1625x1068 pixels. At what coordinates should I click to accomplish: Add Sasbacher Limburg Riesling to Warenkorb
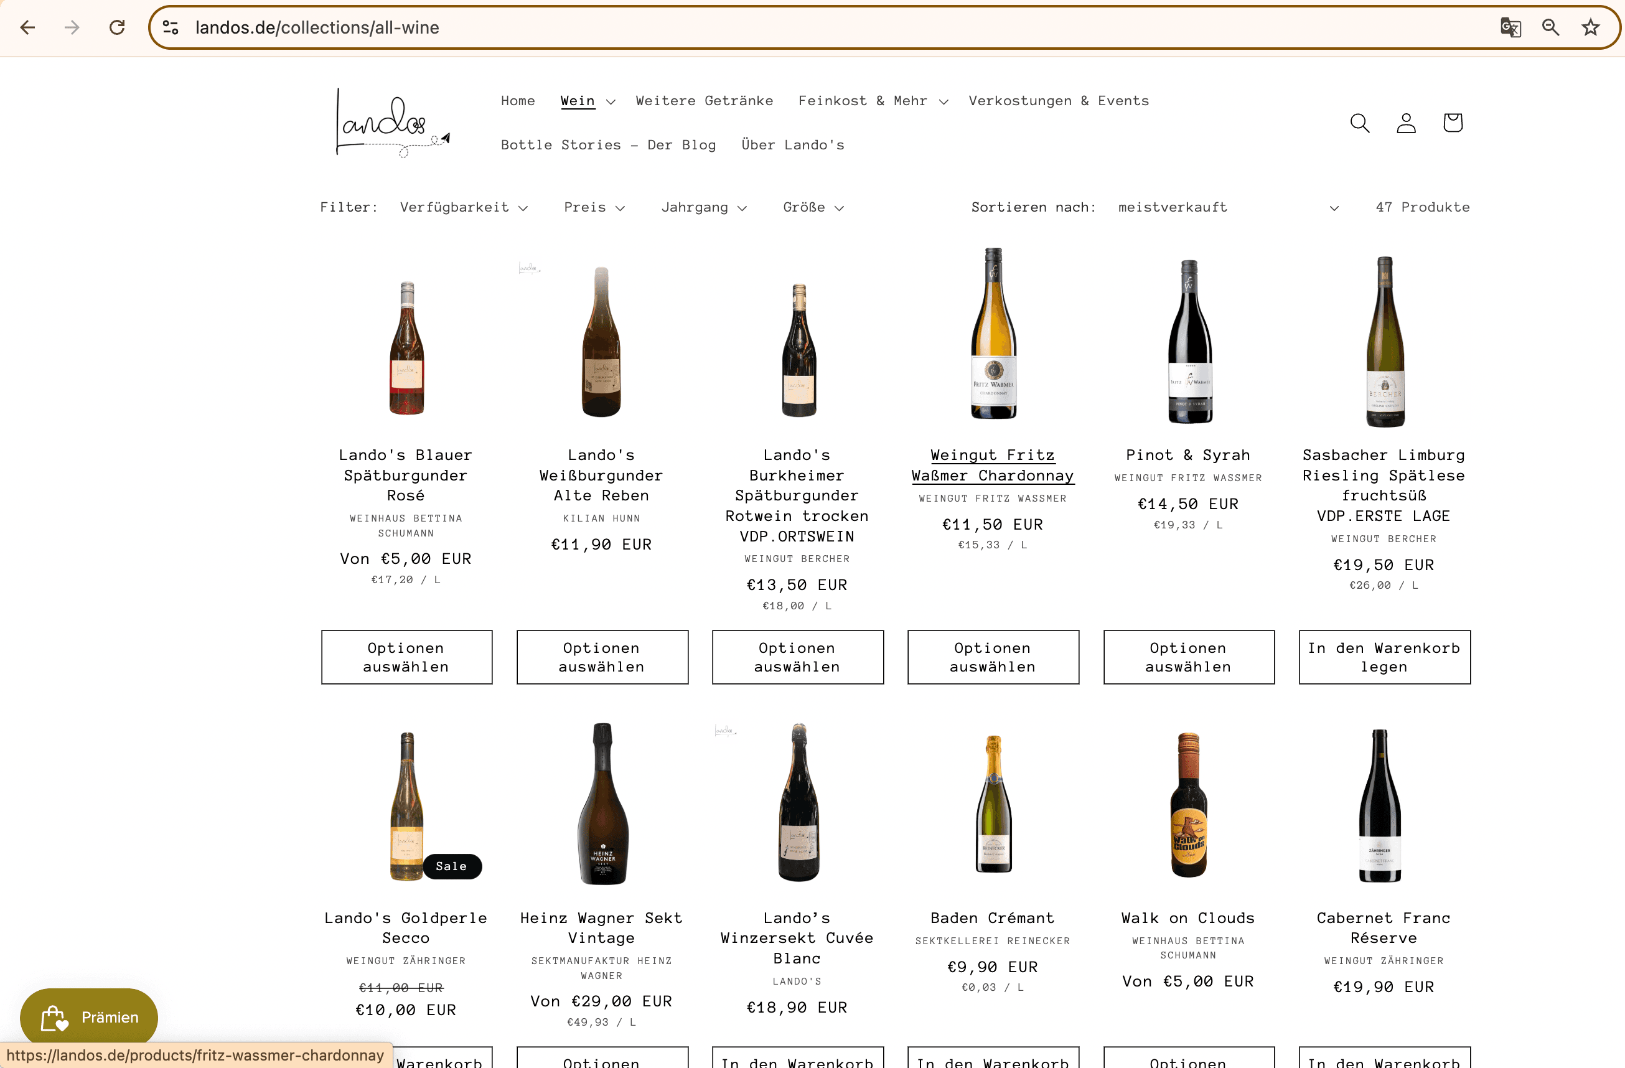tap(1384, 657)
